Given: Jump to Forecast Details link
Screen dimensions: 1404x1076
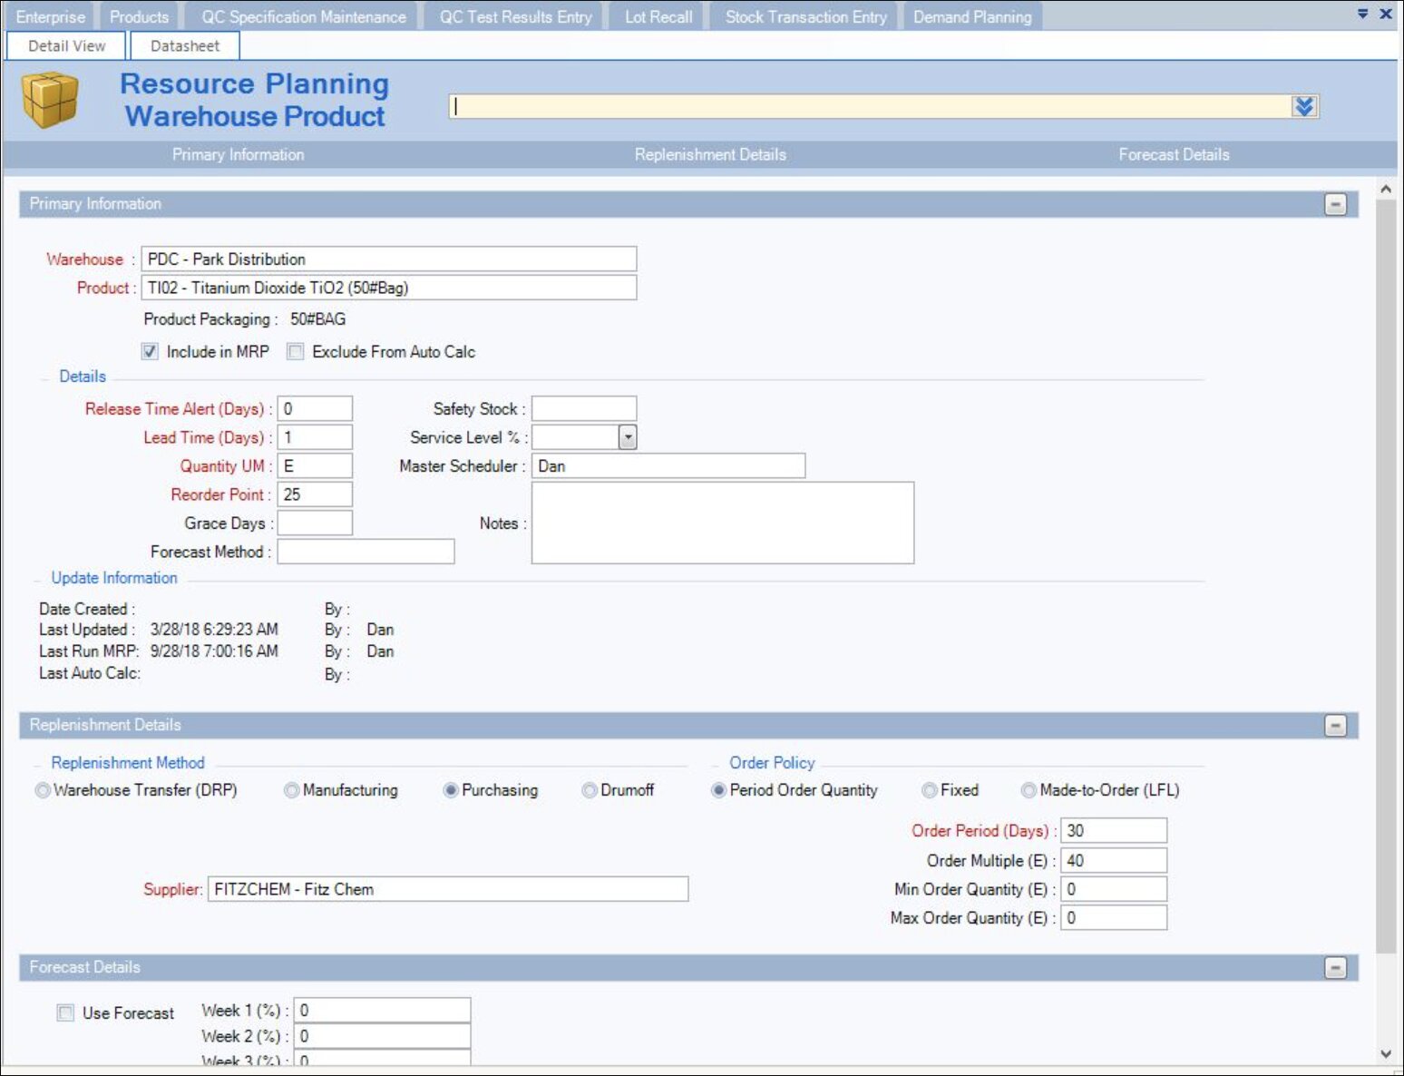Looking at the screenshot, I should 1174,155.
